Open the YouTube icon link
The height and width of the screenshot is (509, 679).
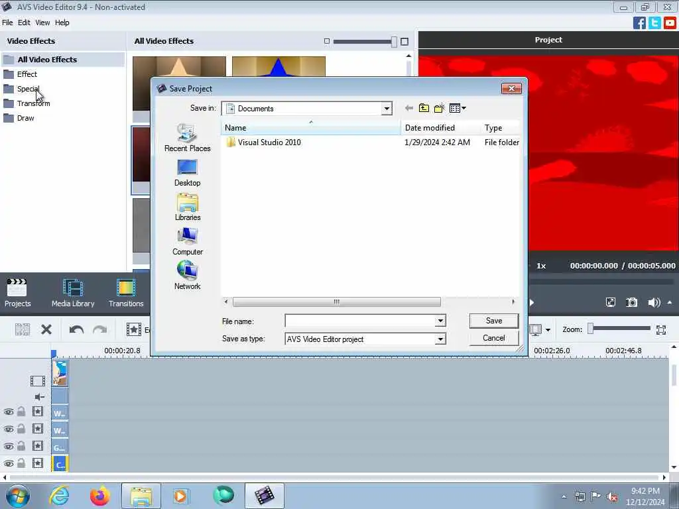[670, 23]
